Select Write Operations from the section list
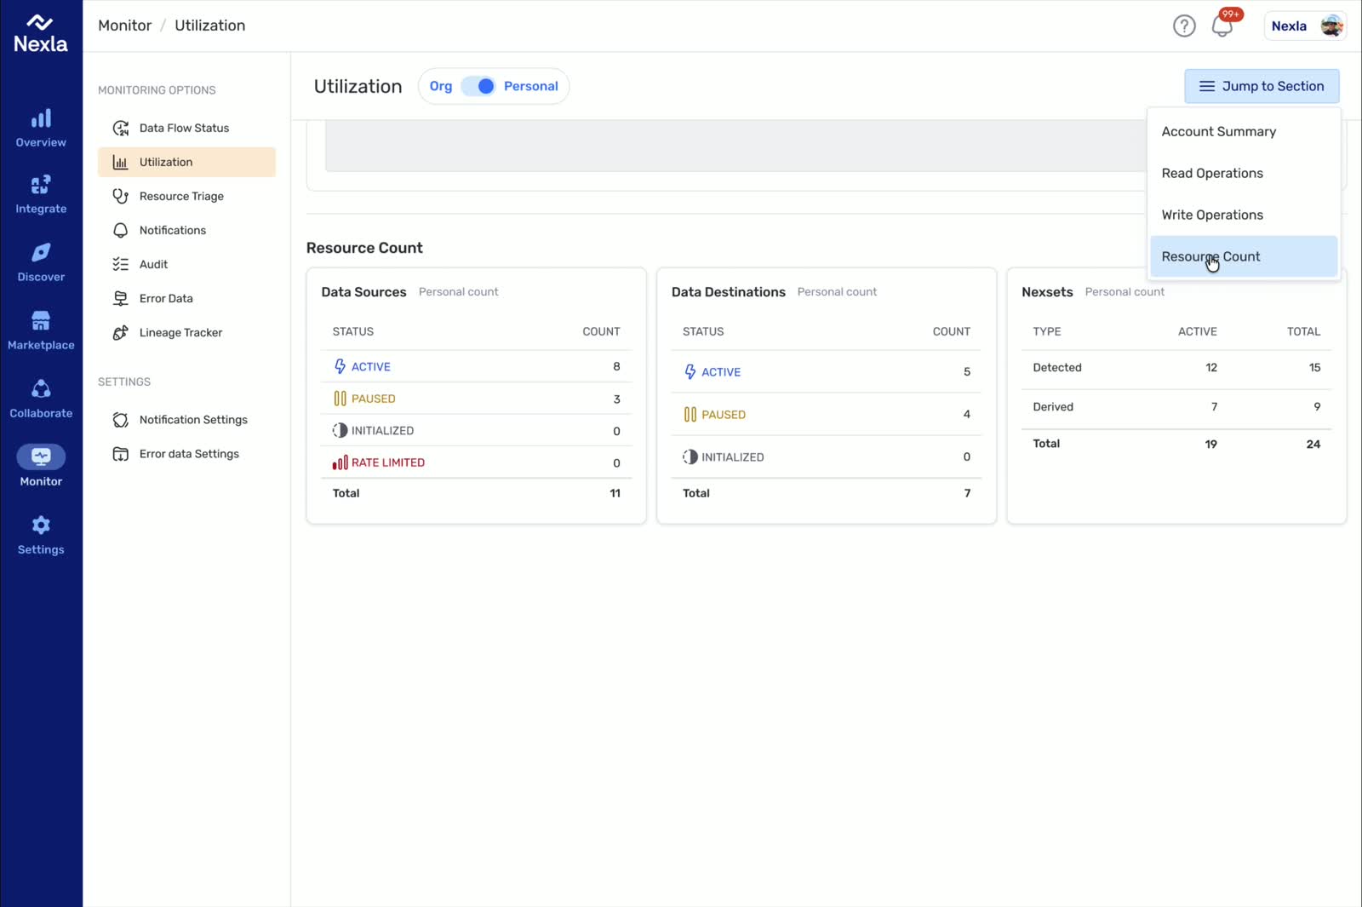This screenshot has width=1362, height=907. tap(1212, 215)
